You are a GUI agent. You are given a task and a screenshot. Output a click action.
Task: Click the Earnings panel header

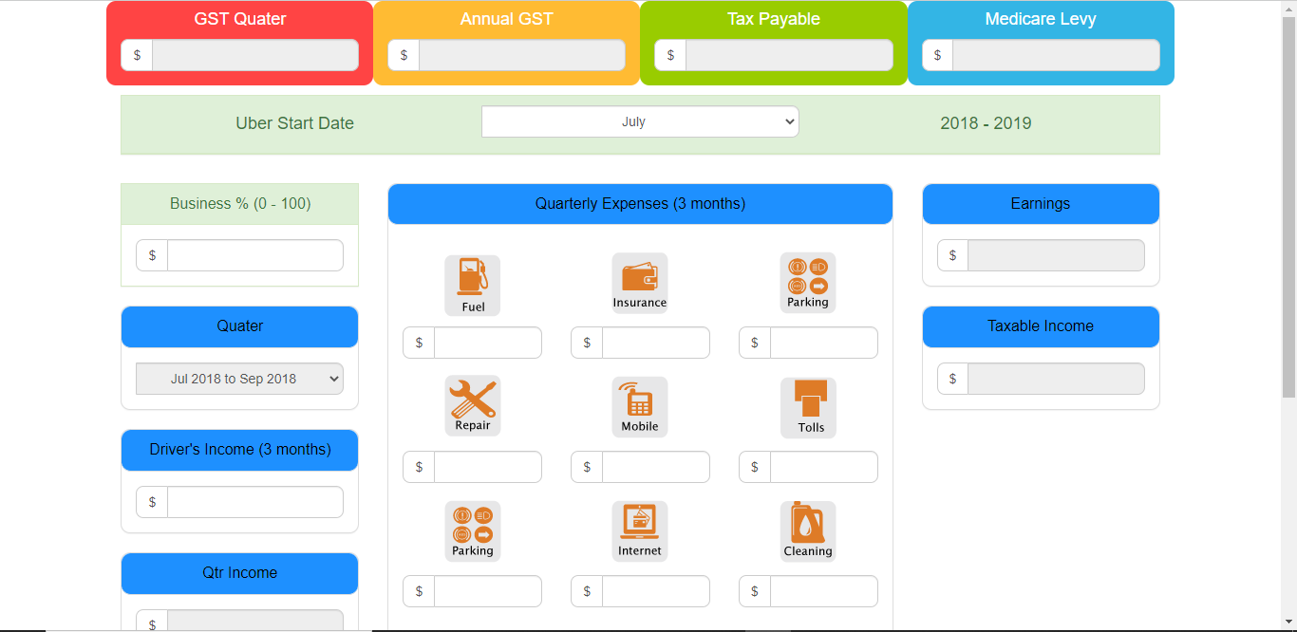click(x=1040, y=203)
